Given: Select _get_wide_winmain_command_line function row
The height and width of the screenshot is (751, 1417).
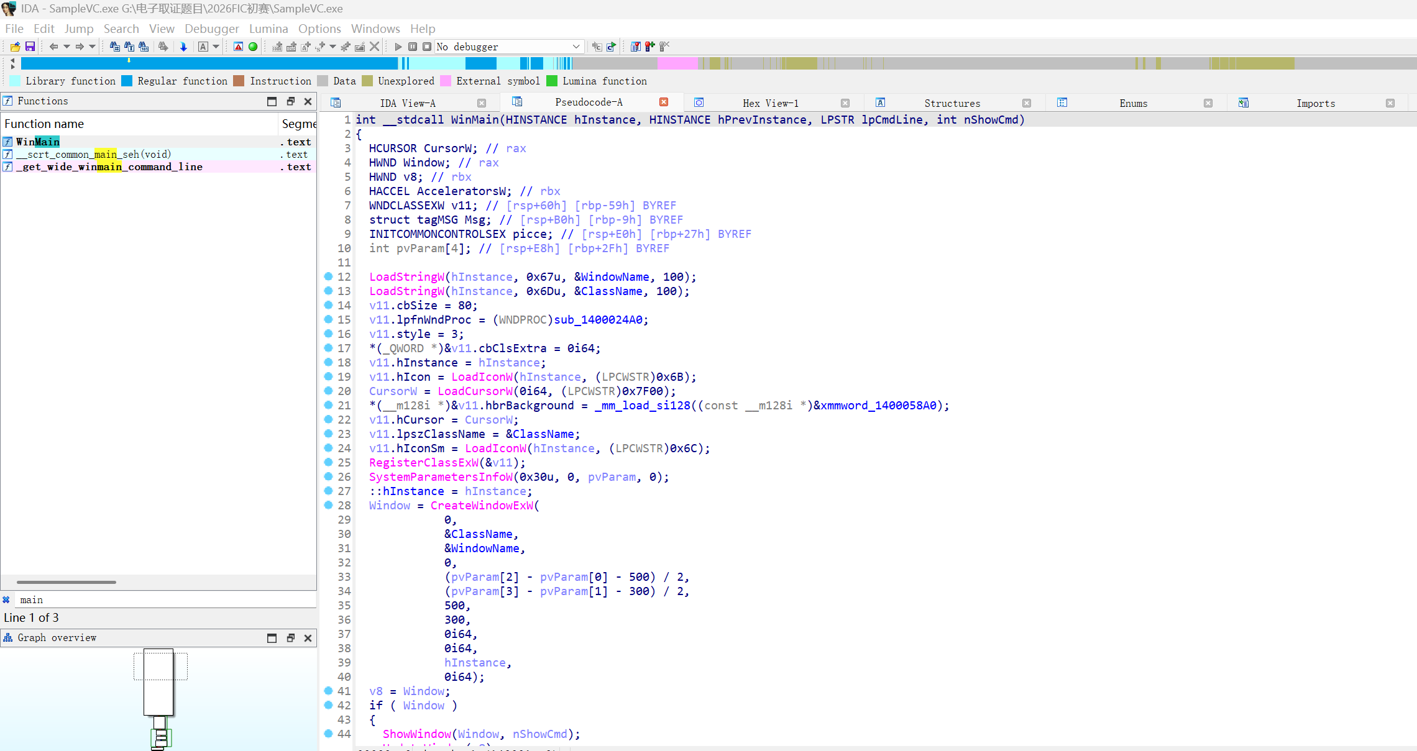Looking at the screenshot, I should 158,166.
